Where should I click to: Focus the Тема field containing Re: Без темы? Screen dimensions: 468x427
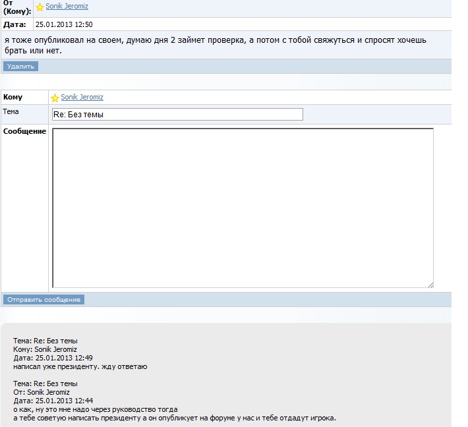coord(177,115)
